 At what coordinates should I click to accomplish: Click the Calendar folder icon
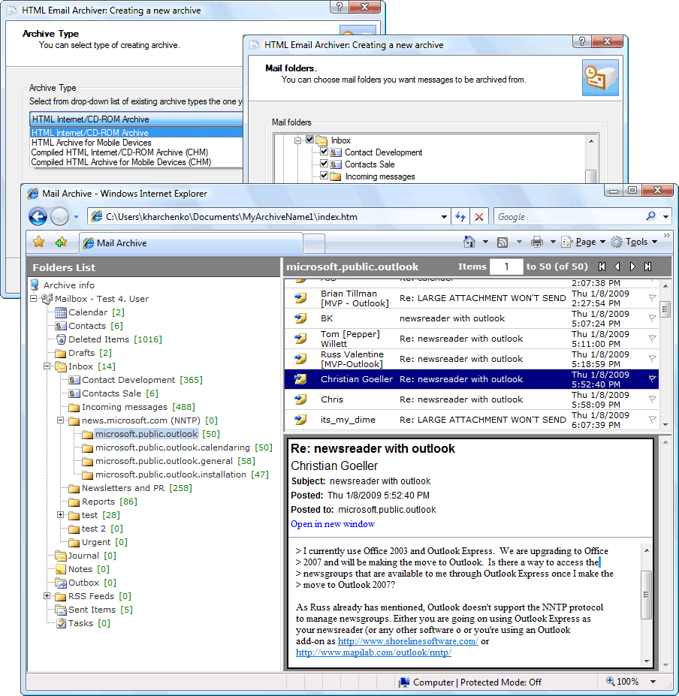pyautogui.click(x=60, y=312)
